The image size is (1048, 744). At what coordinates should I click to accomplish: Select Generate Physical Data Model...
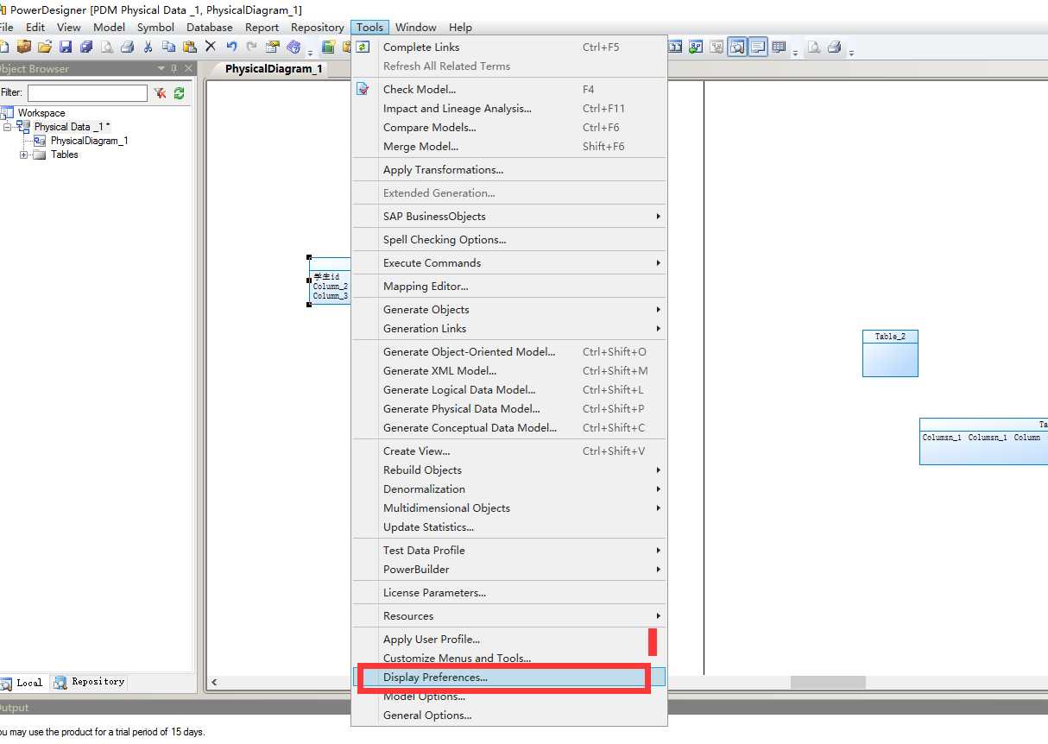[x=509, y=408]
